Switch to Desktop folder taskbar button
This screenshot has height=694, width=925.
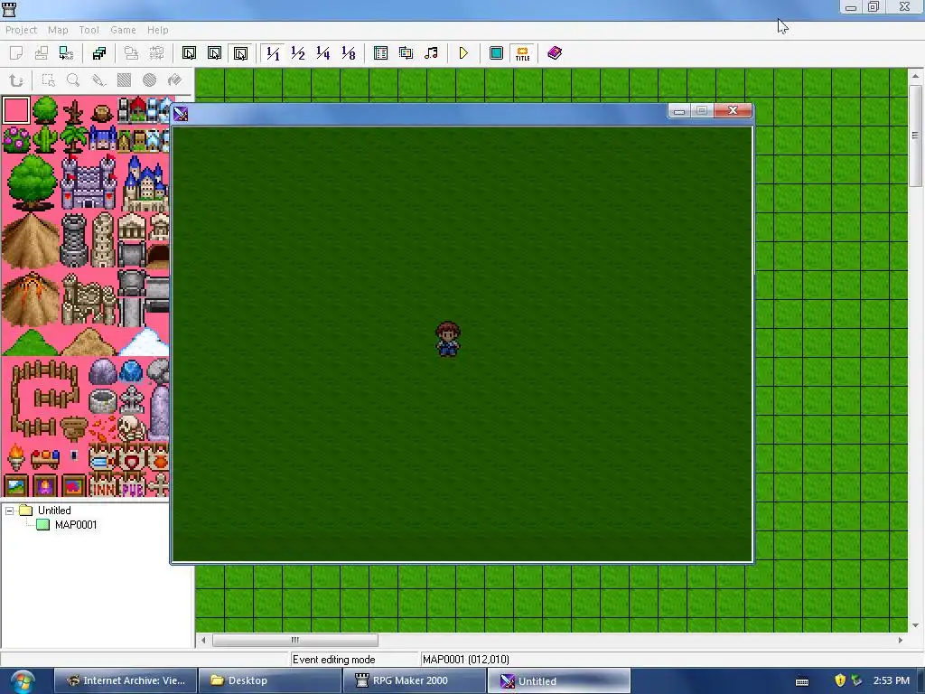tap(269, 681)
